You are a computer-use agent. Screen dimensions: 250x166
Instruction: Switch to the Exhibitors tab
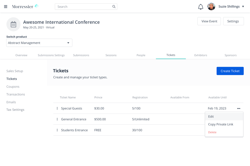[200, 55]
